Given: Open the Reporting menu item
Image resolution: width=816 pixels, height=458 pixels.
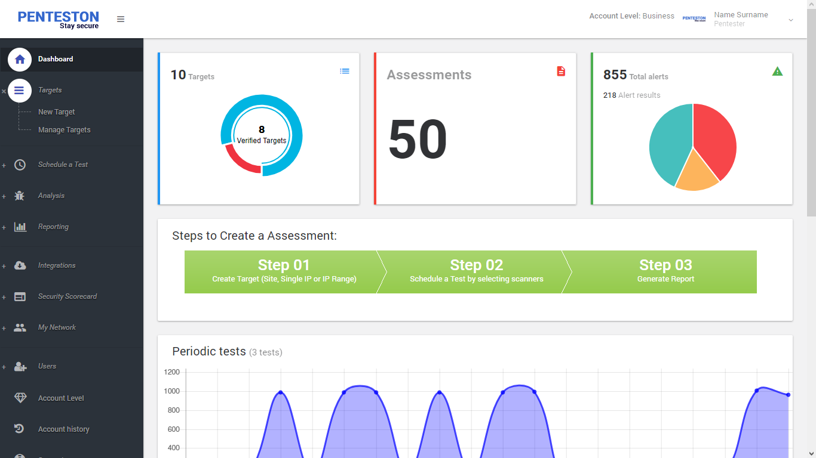Looking at the screenshot, I should coord(53,227).
